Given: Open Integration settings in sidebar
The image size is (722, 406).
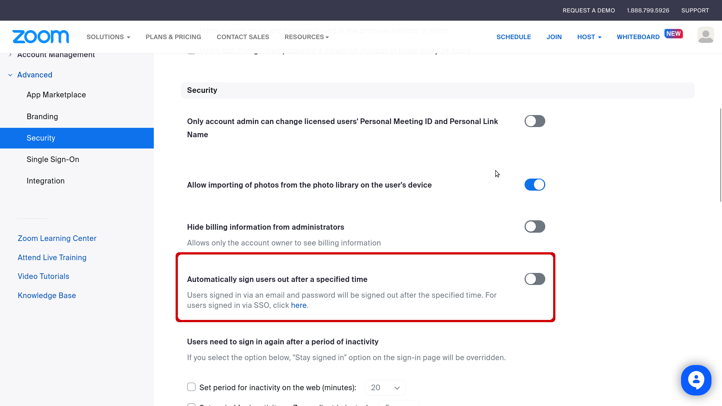Looking at the screenshot, I should (x=46, y=181).
